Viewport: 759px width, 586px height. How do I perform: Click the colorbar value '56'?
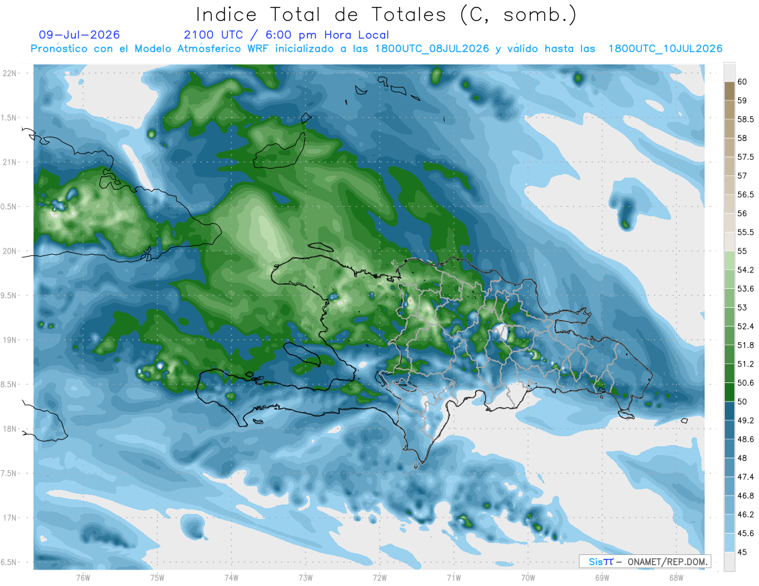[x=743, y=214]
